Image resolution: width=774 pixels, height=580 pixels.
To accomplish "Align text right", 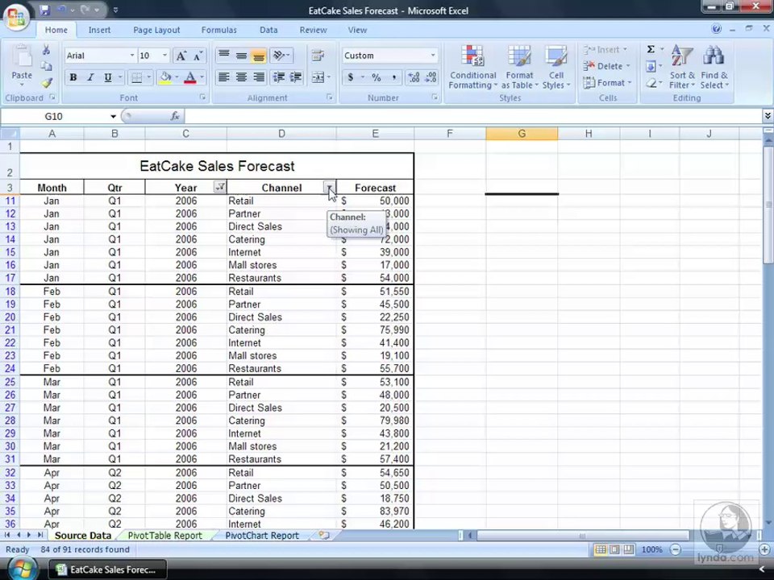I will (x=258, y=77).
